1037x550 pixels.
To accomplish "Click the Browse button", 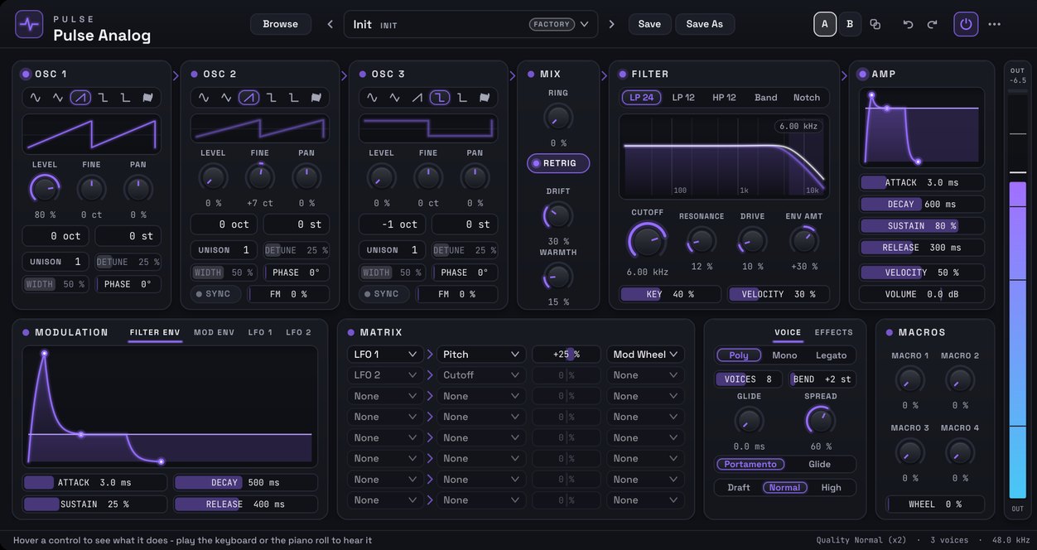I will click(281, 24).
